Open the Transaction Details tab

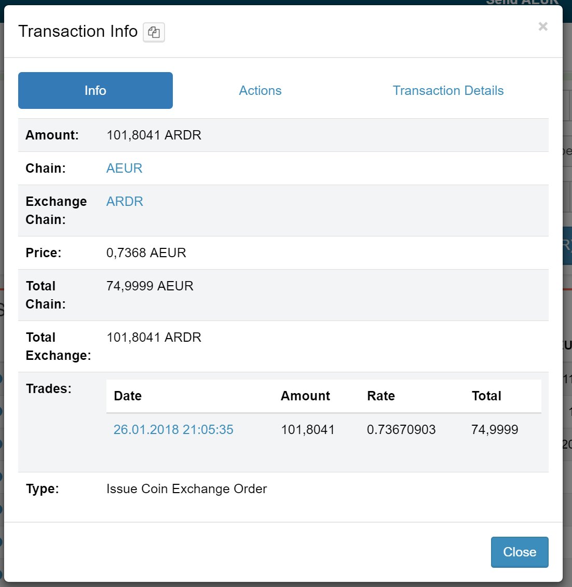tap(448, 91)
